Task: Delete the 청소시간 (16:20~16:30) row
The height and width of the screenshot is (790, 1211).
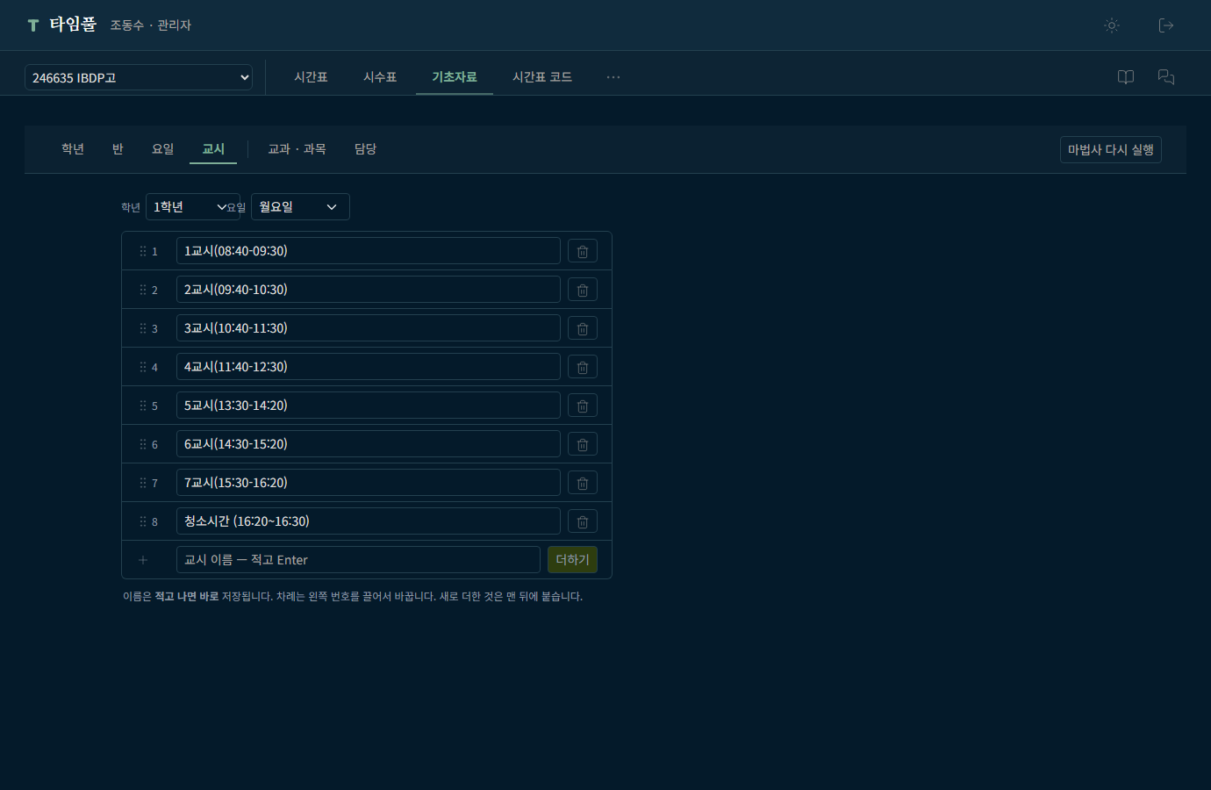Action: click(583, 521)
